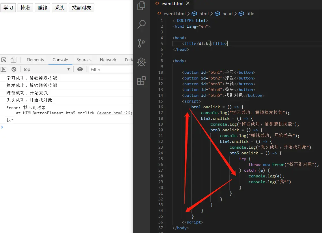The width and height of the screenshot is (322, 233).
Task: Create a live expression with the eye icon
Action: click(80, 69)
